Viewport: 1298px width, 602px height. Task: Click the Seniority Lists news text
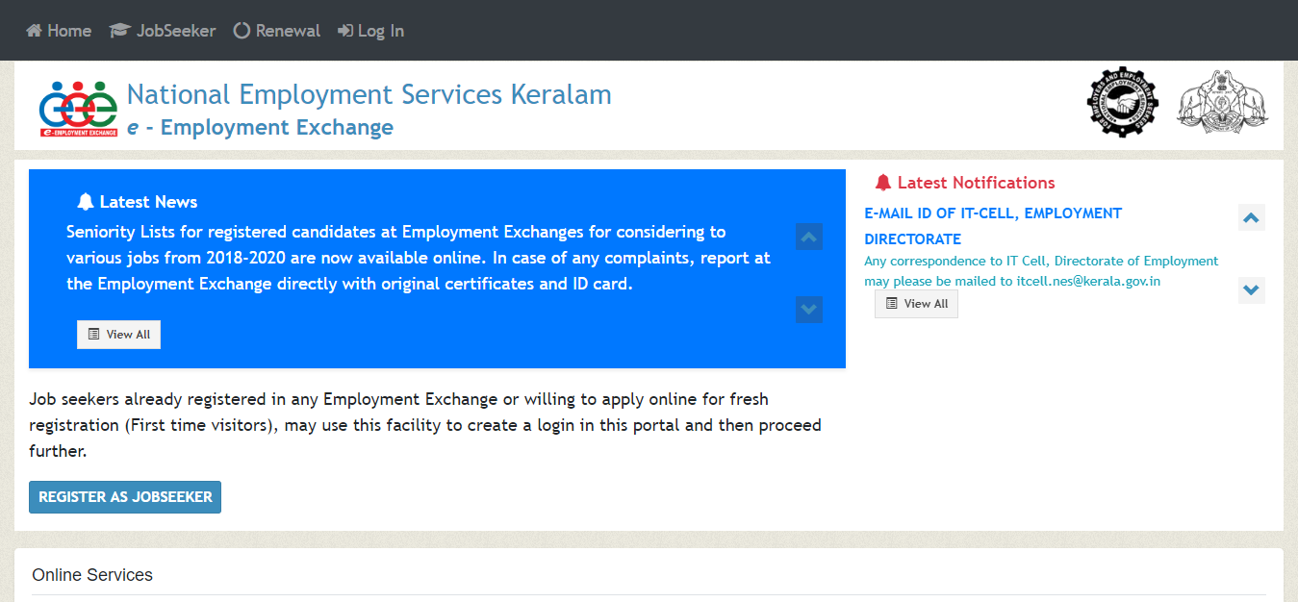point(419,258)
